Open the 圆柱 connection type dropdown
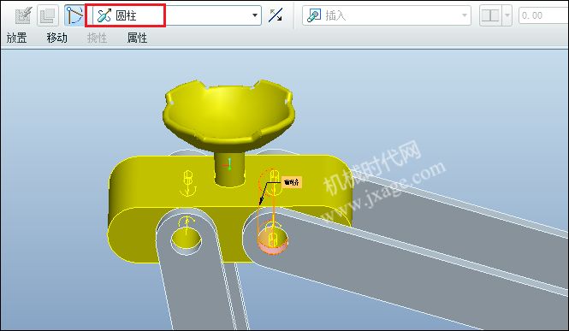Screen dimensions: 569x331 pyautogui.click(x=177, y=15)
